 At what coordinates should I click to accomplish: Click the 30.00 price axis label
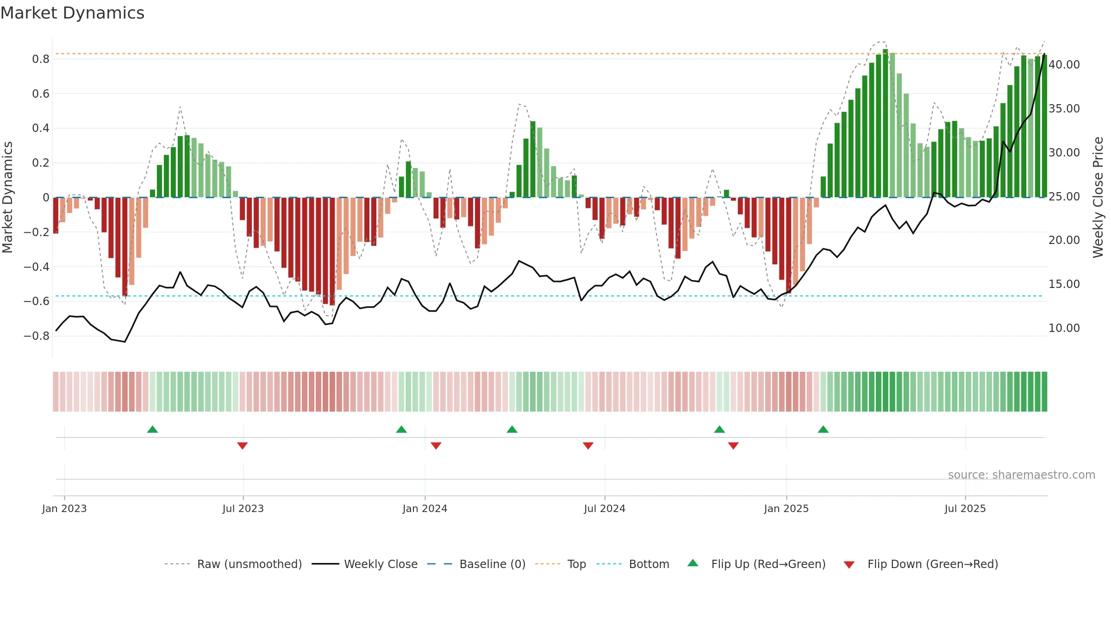(x=1064, y=153)
